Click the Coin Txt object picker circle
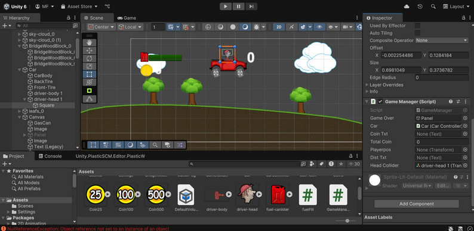The image size is (474, 231). 465,134
